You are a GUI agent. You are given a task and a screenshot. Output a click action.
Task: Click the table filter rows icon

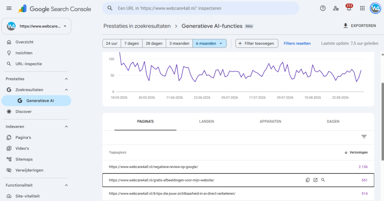click(364, 137)
